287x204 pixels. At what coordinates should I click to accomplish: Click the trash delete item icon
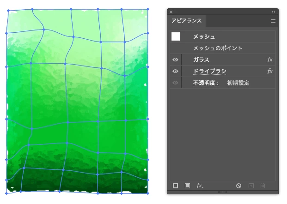pyautogui.click(x=263, y=186)
